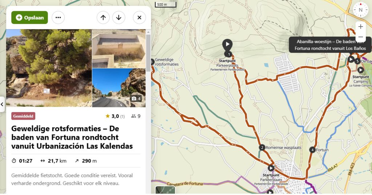372x195 pixels.
Task: Open the large pine tree rock photo
Action: [49, 68]
